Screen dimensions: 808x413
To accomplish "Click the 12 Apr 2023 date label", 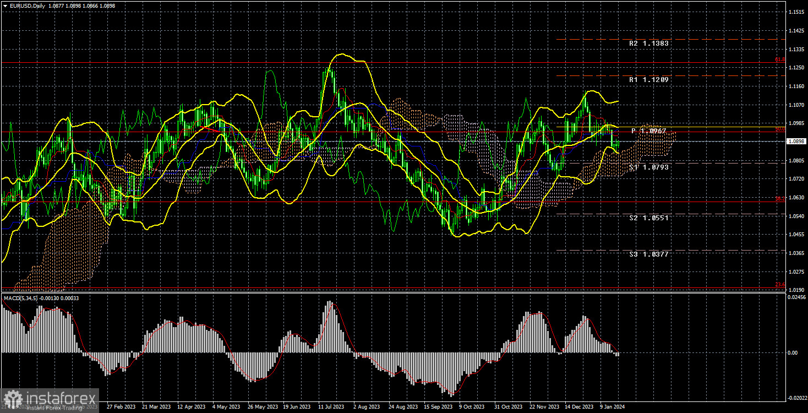I will 191,407.
